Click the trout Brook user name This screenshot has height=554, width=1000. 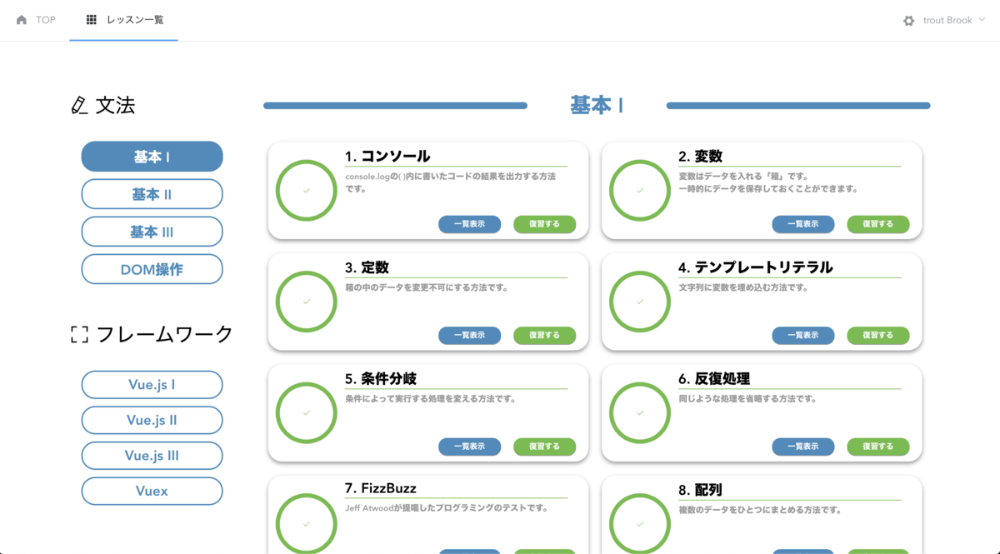tap(947, 20)
